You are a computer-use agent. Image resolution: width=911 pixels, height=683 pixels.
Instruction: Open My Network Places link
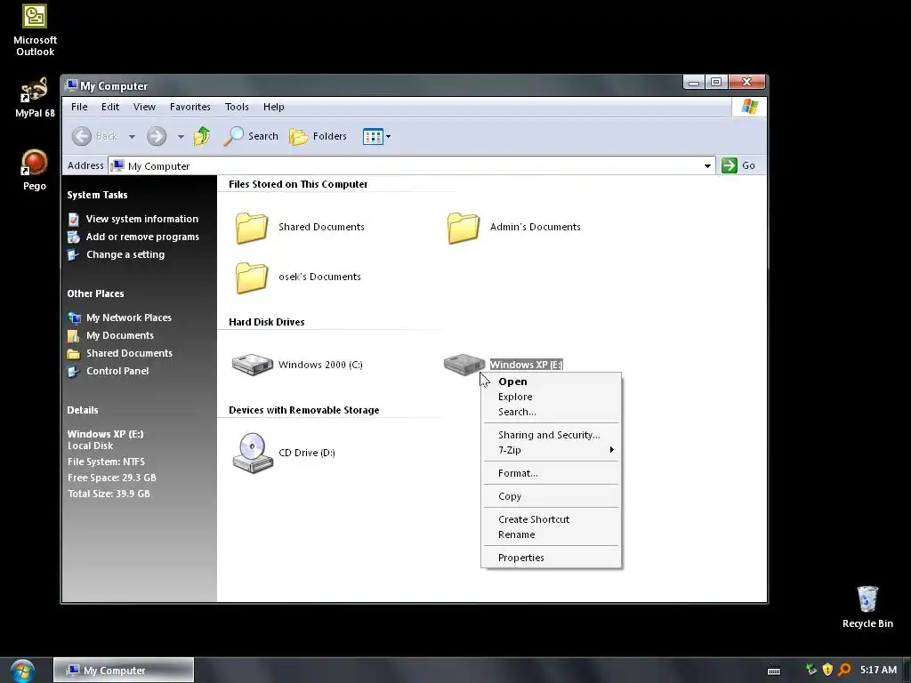tap(128, 317)
